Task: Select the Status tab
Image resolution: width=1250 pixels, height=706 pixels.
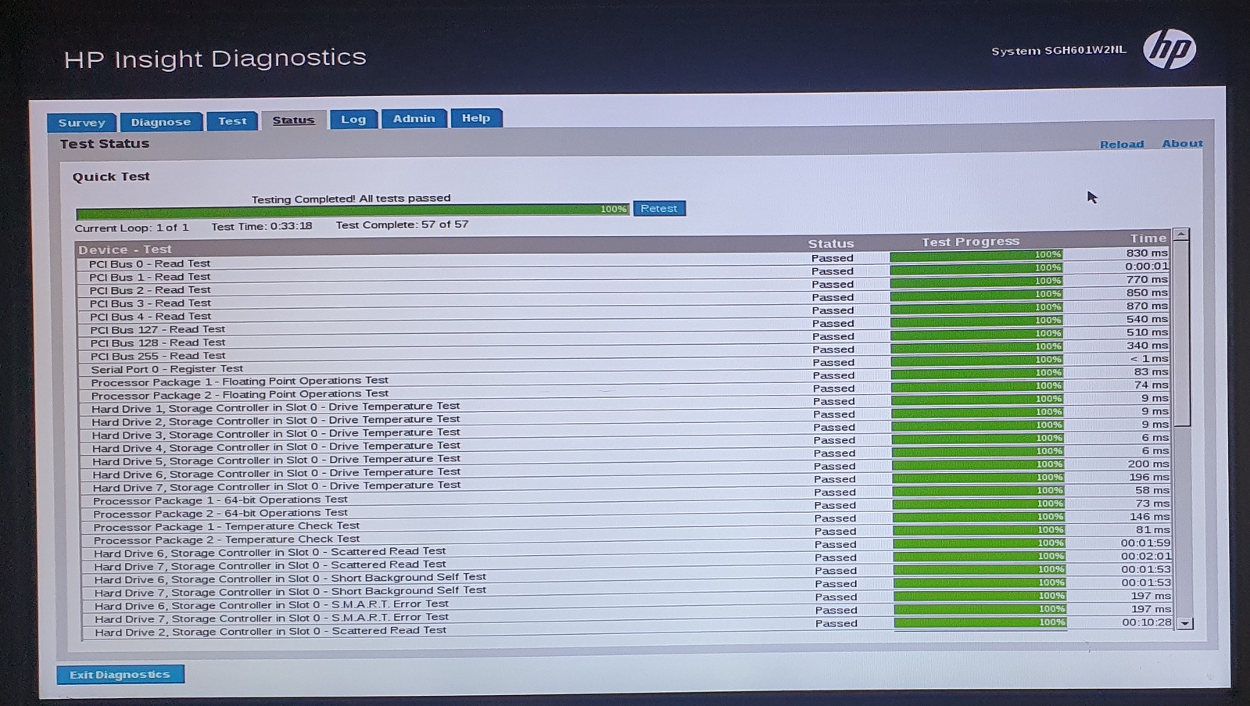Action: (x=293, y=120)
